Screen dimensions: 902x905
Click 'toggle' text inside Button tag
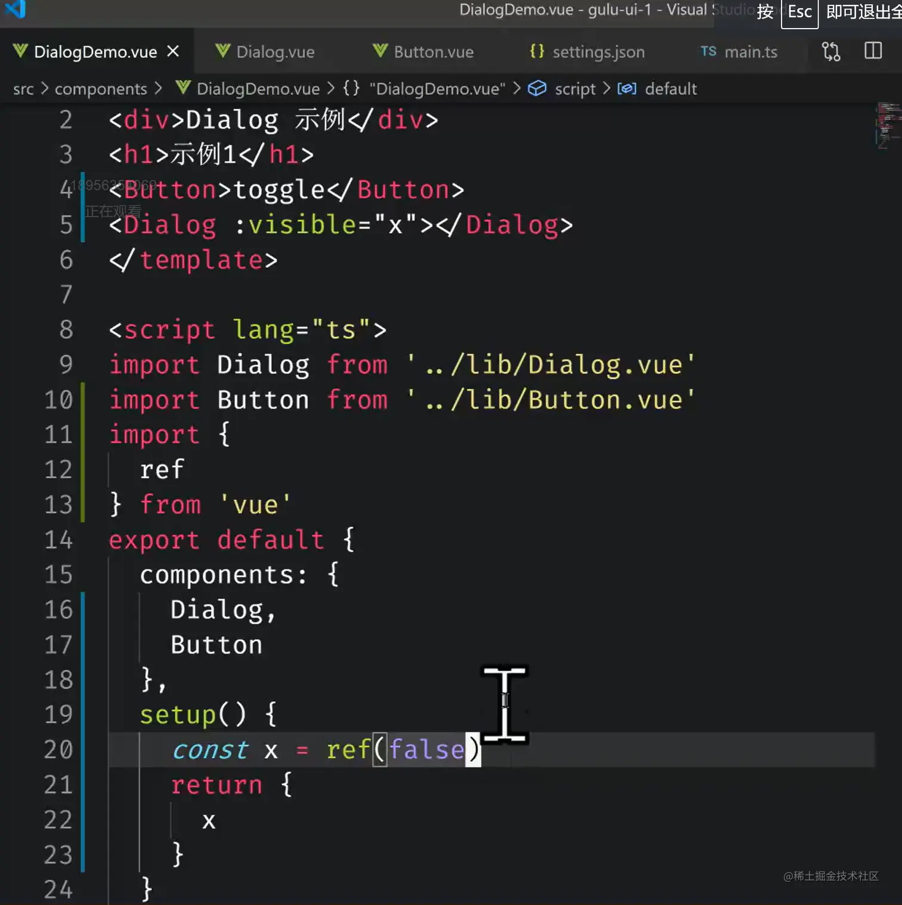279,190
